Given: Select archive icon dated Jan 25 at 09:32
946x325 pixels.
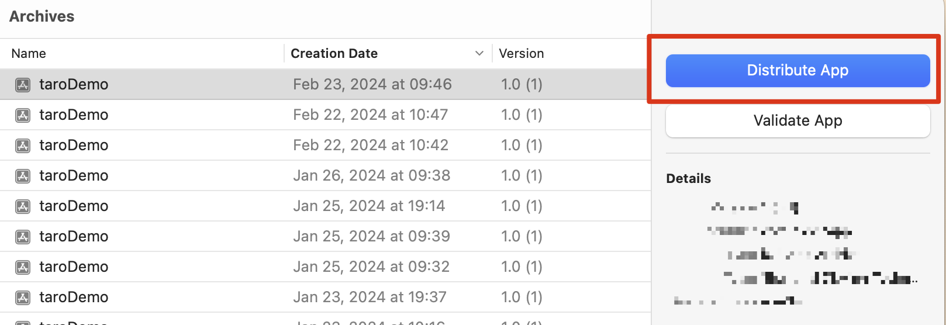Looking at the screenshot, I should tap(23, 267).
